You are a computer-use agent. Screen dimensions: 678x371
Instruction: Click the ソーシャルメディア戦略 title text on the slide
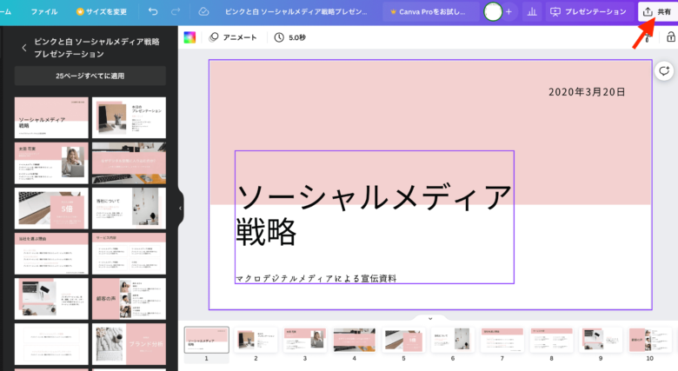point(374,214)
